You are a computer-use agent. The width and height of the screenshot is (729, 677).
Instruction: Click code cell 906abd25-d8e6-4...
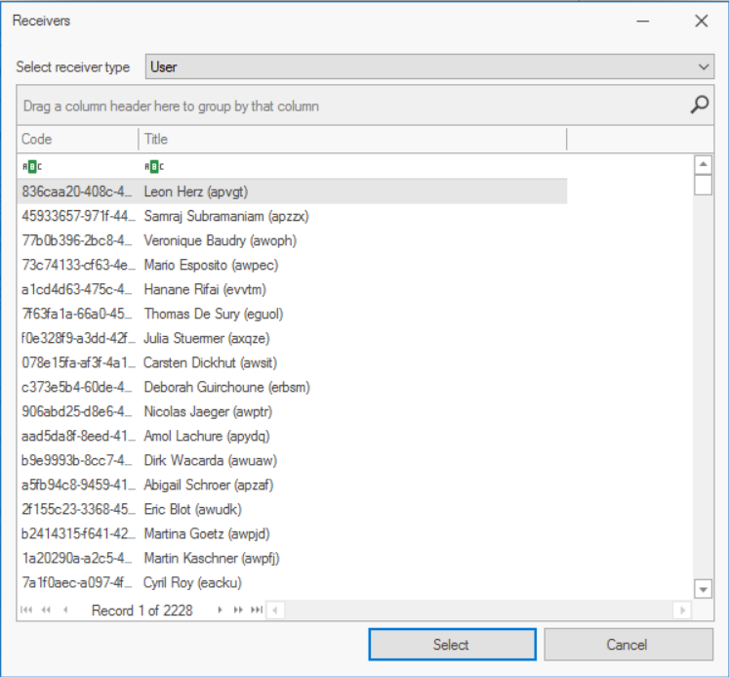[78, 412]
